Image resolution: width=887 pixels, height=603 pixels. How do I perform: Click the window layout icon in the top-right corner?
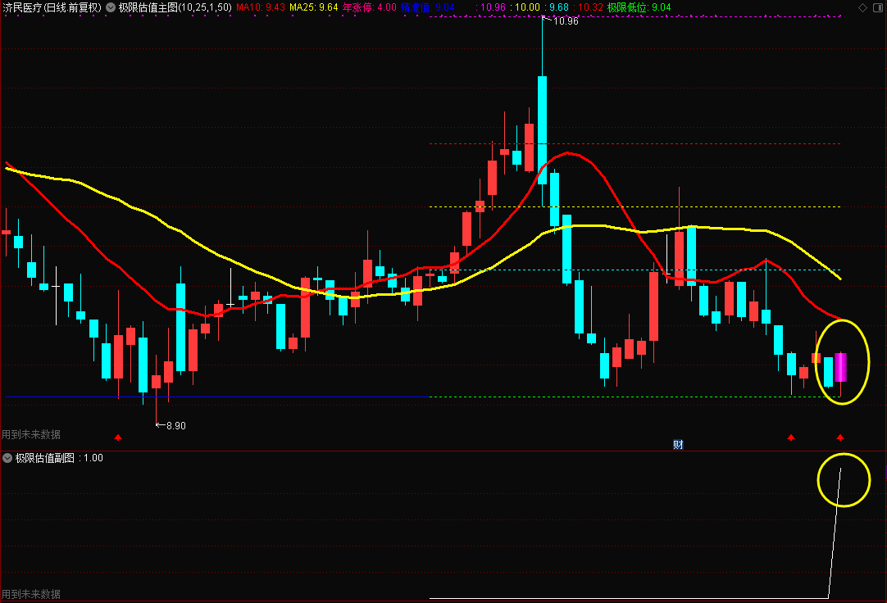pyautogui.click(x=878, y=8)
